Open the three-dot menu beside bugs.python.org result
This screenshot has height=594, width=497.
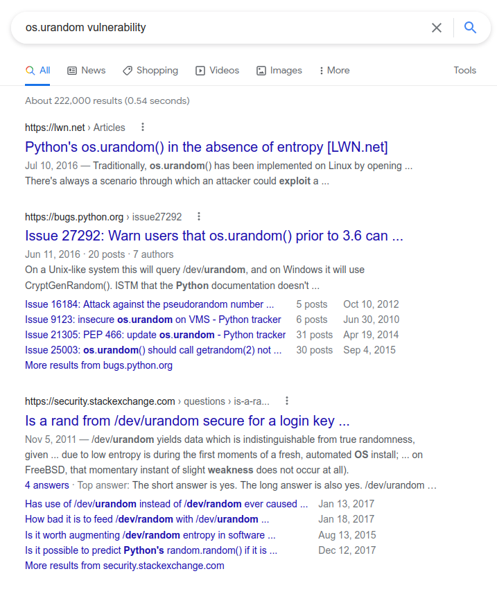199,217
